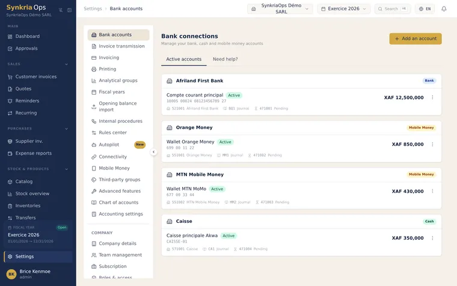Switch to the Active accounts tab
This screenshot has height=286, width=457.
(183, 59)
